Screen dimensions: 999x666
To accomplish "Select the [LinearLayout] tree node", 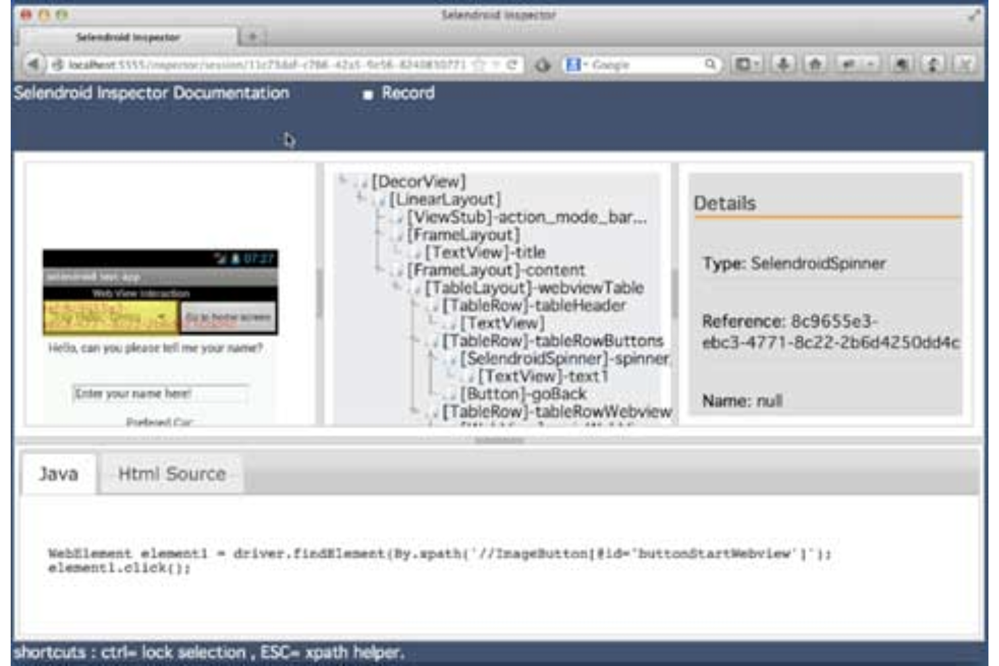I will [445, 199].
